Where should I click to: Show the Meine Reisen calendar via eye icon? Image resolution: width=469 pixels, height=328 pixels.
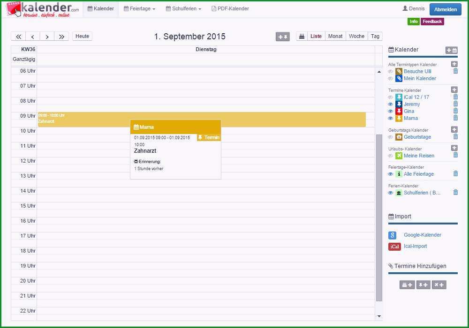click(x=390, y=156)
